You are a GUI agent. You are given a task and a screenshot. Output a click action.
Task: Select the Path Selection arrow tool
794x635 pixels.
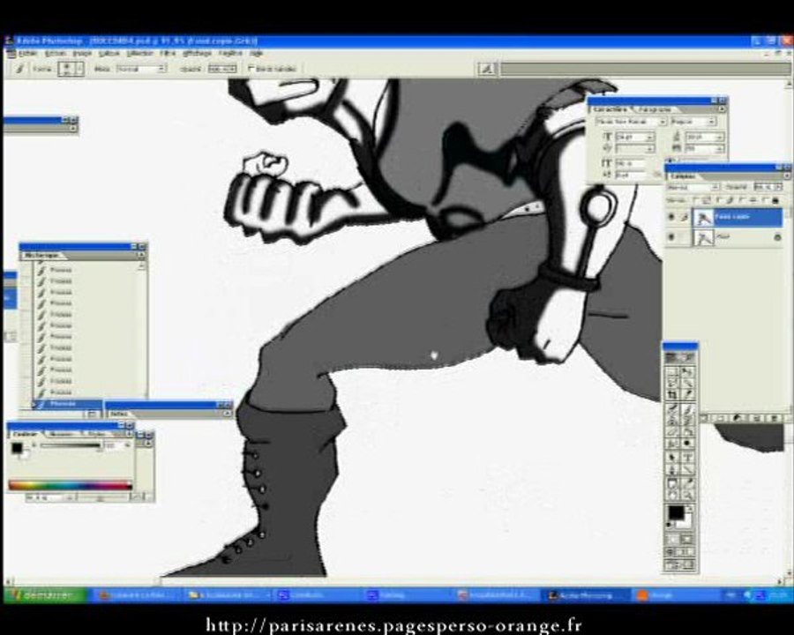tap(671, 457)
